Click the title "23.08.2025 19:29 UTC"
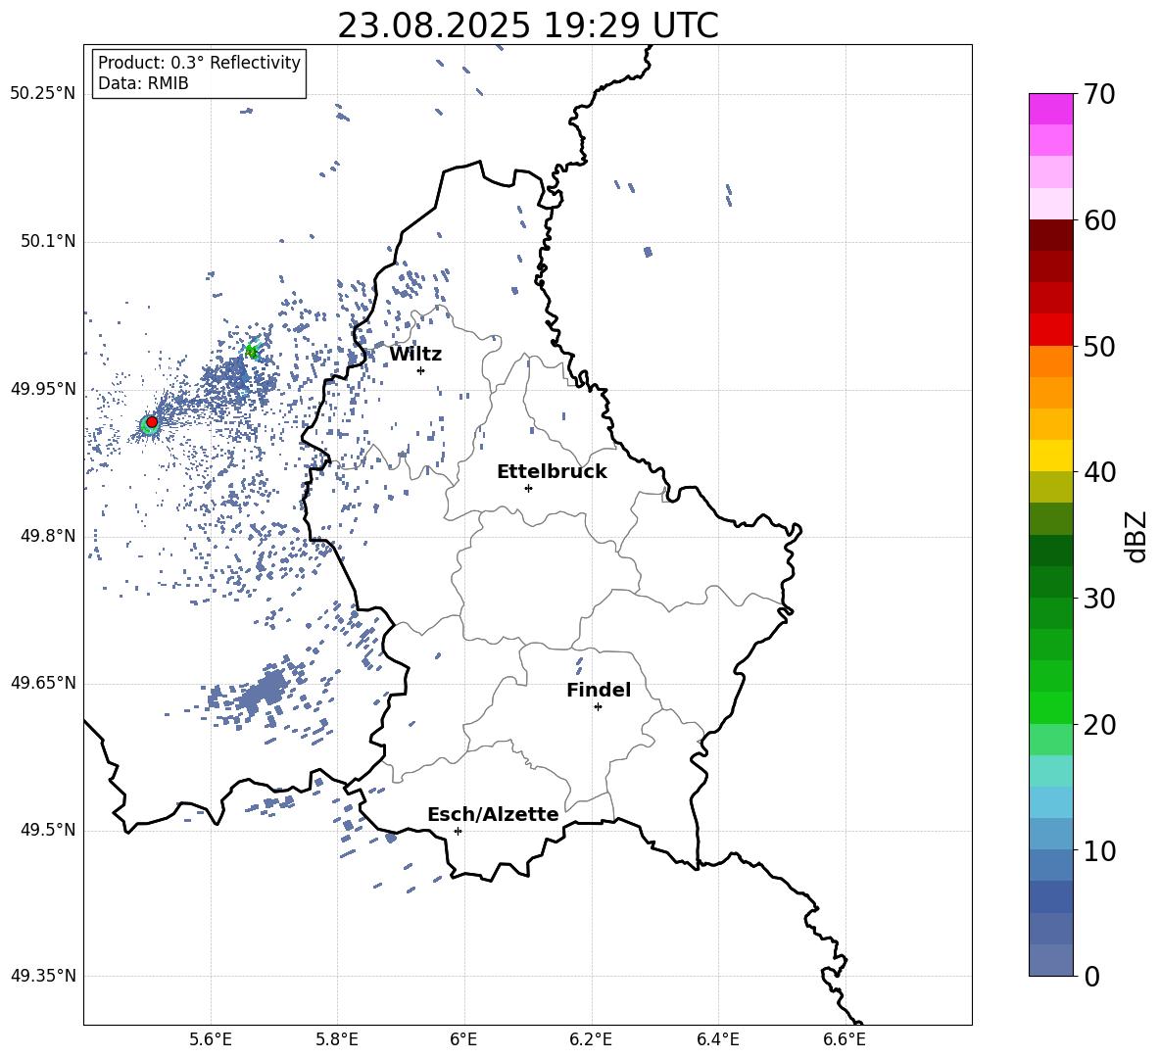 (x=527, y=25)
